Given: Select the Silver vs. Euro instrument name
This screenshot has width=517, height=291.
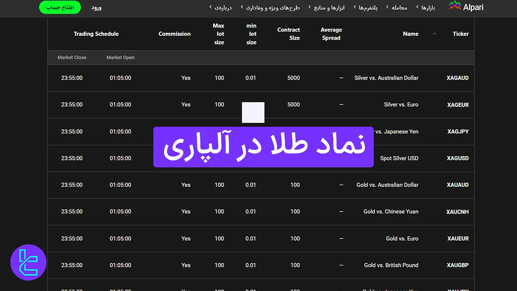Looking at the screenshot, I should click(x=401, y=104).
